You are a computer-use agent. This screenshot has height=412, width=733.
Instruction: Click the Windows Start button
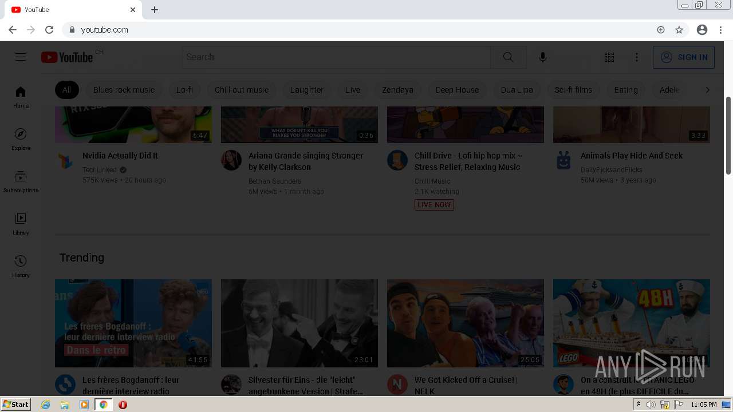pyautogui.click(x=15, y=405)
